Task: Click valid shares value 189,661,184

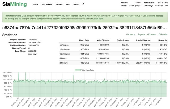Action: [x=103, y=54]
